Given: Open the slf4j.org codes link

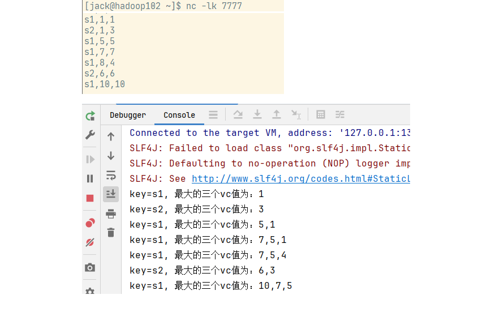Looking at the screenshot, I should 301,178.
